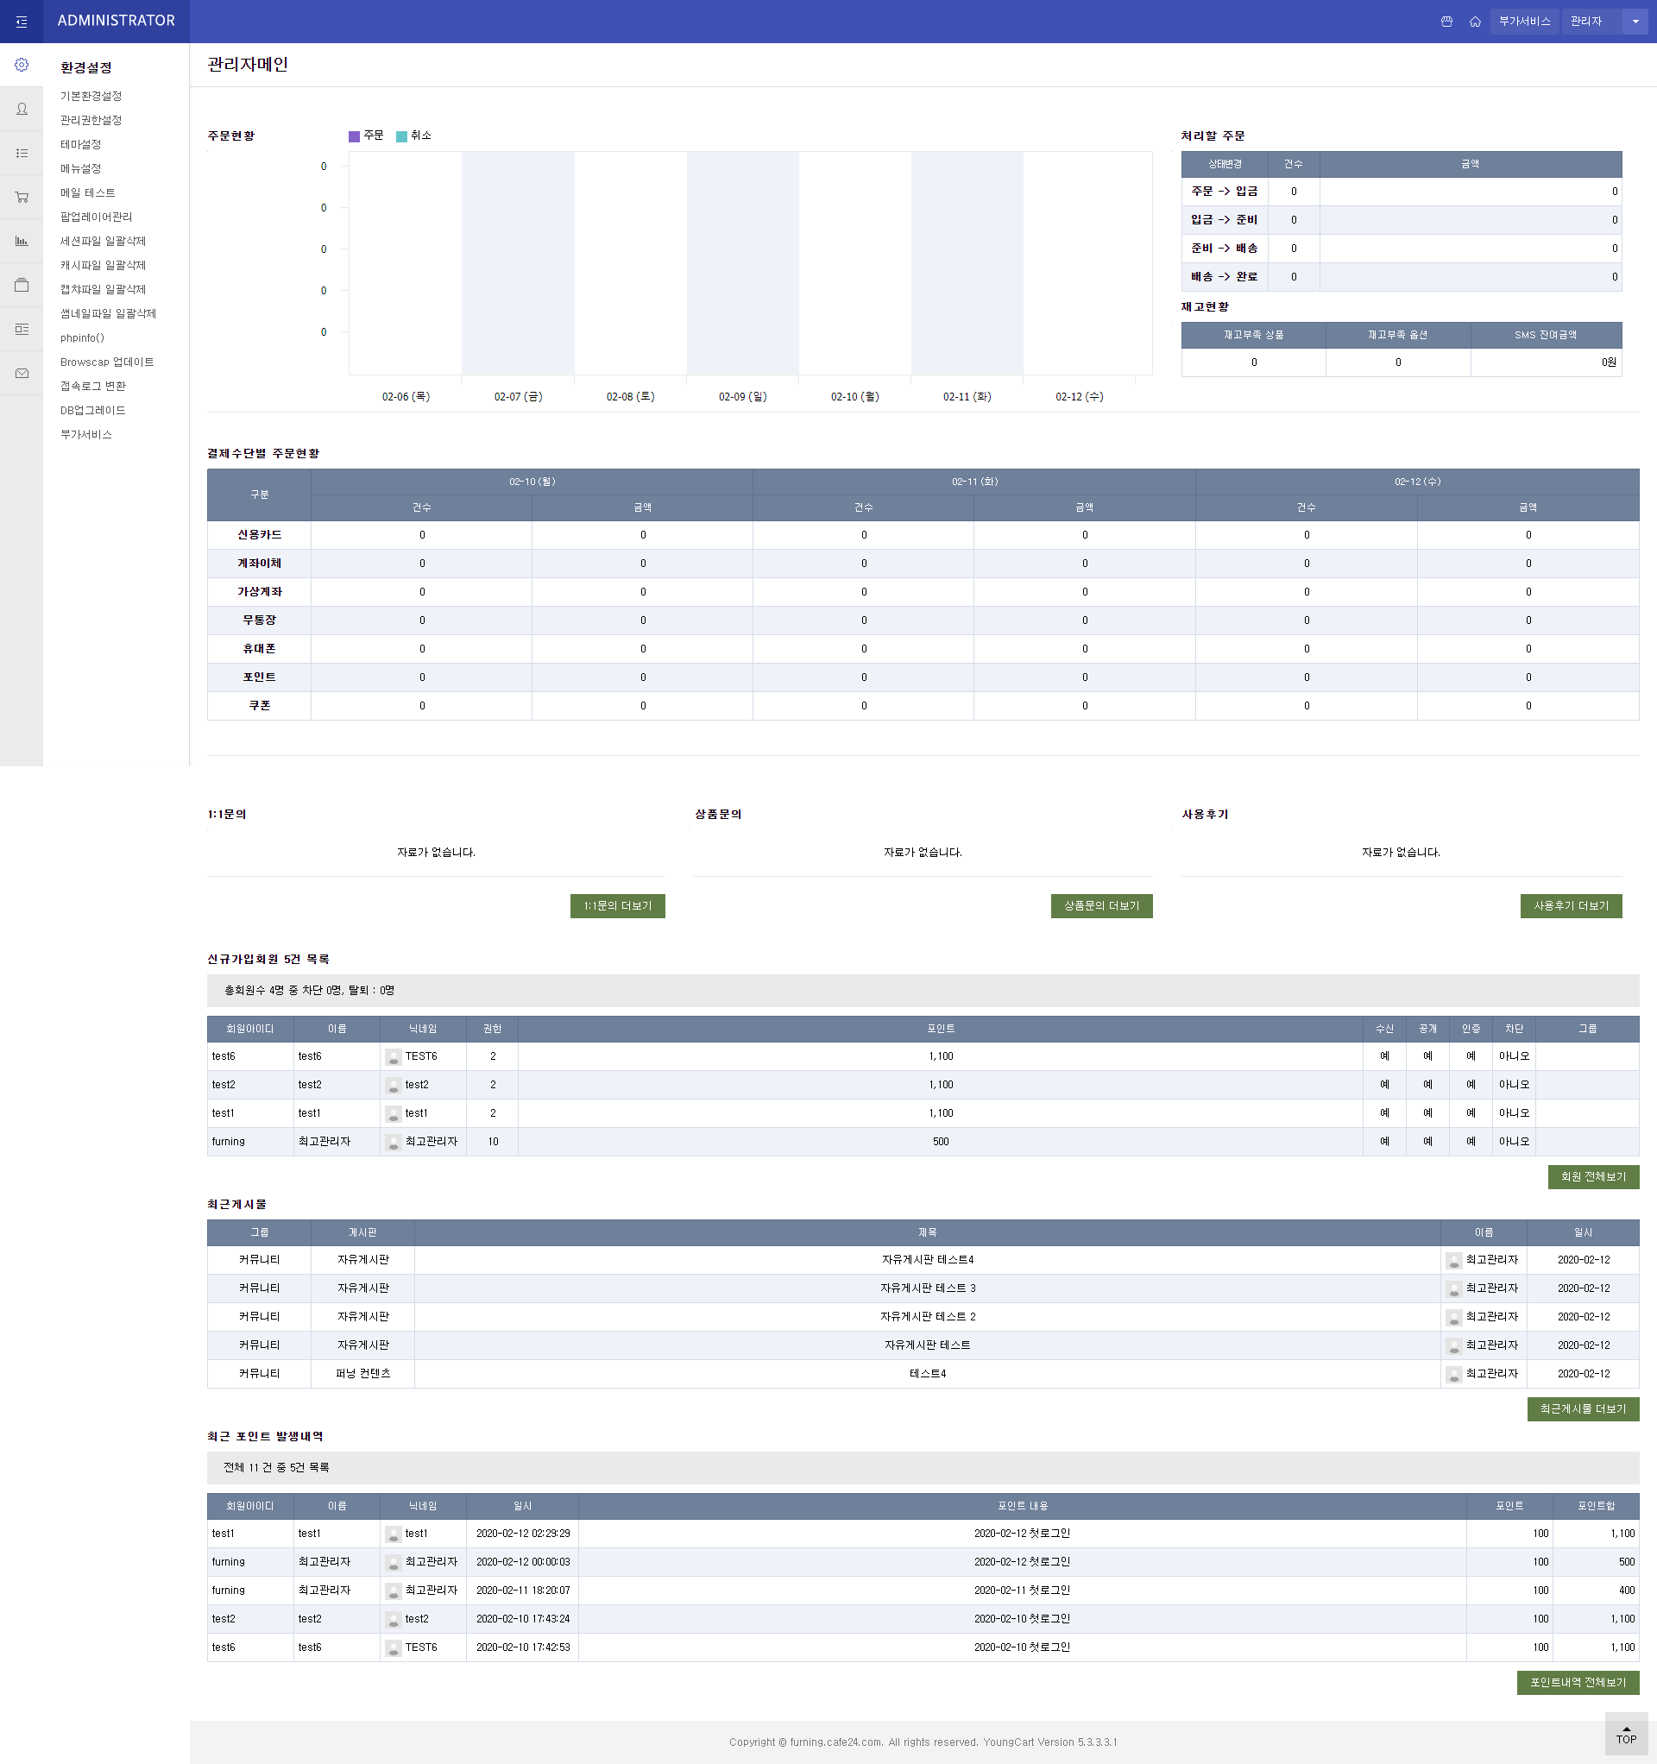Click 포인트내역 전체보기 button

[x=1577, y=1682]
